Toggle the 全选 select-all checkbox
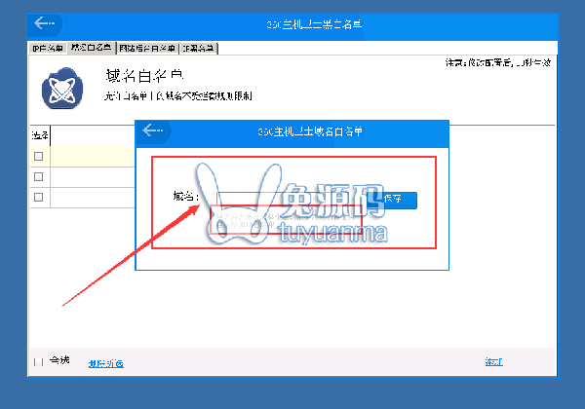585x409 pixels. pos(38,361)
